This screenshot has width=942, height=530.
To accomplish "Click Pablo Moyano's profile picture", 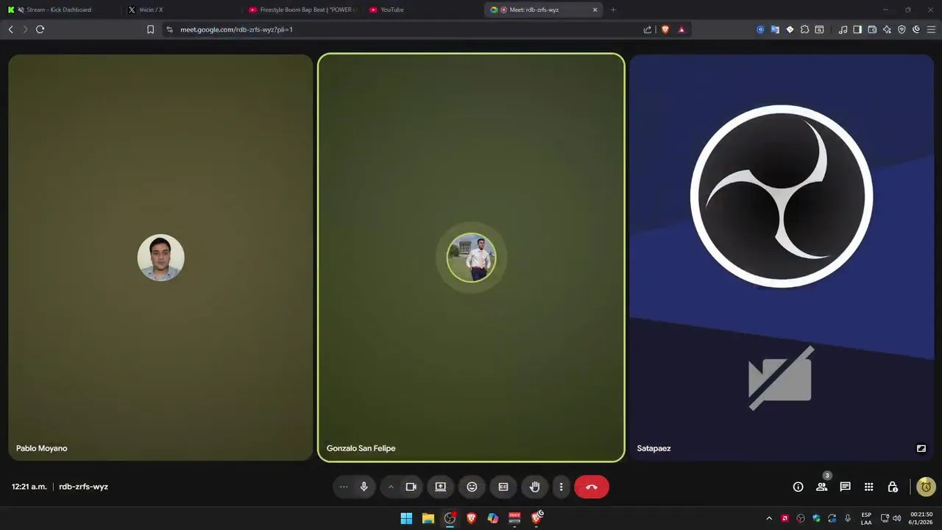I will (161, 258).
